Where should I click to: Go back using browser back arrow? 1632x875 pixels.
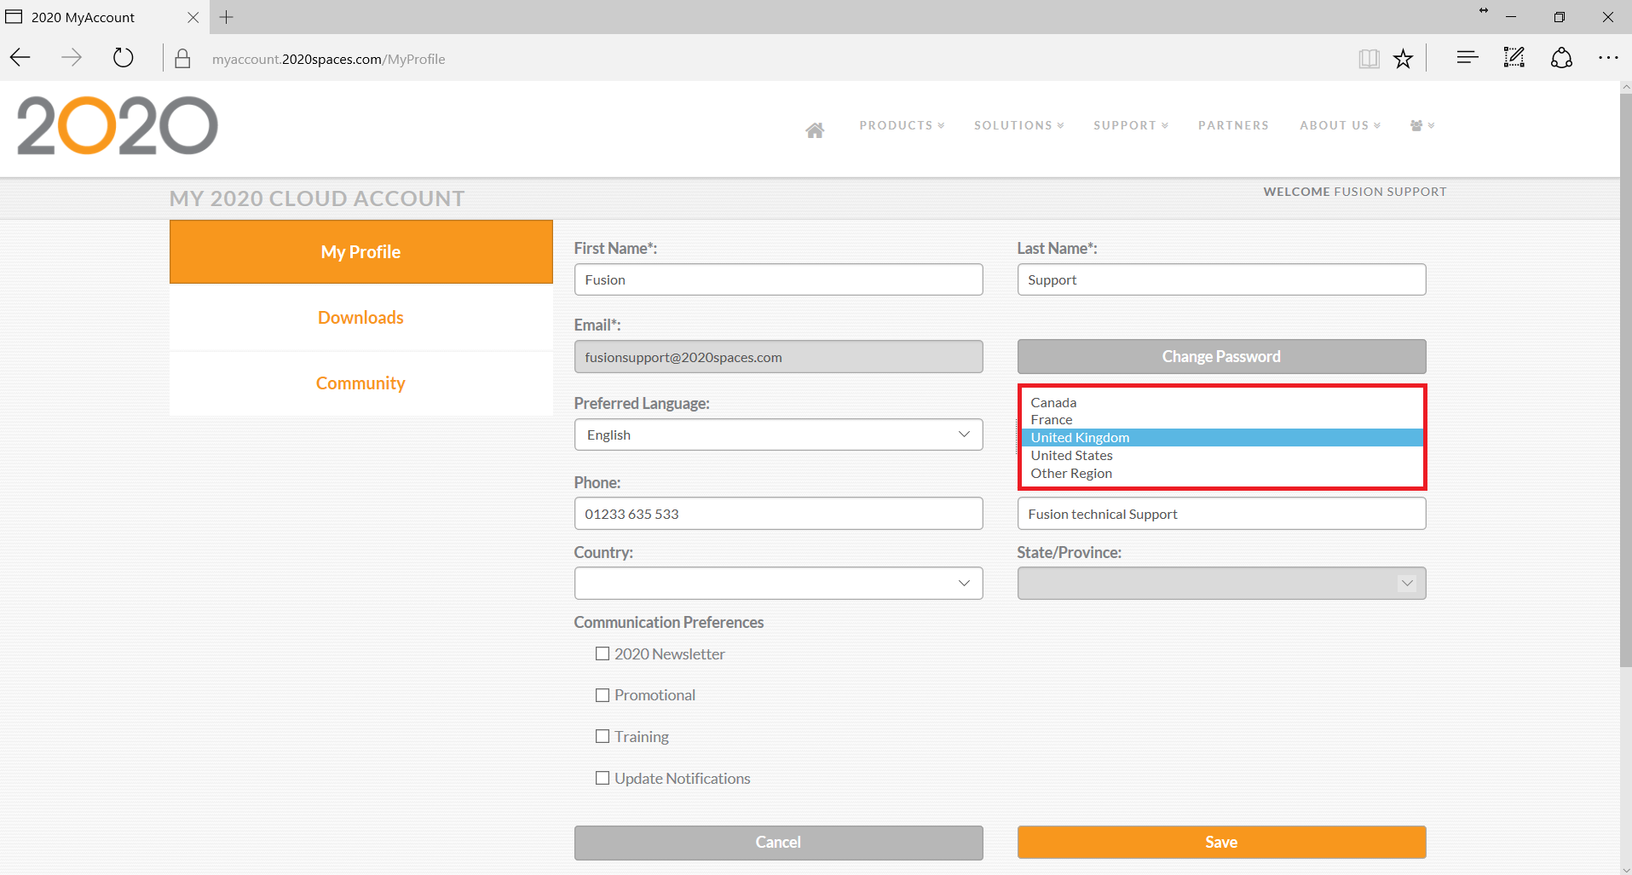click(20, 58)
